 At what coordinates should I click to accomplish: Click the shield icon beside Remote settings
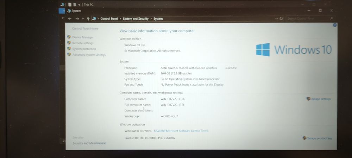coord(69,43)
